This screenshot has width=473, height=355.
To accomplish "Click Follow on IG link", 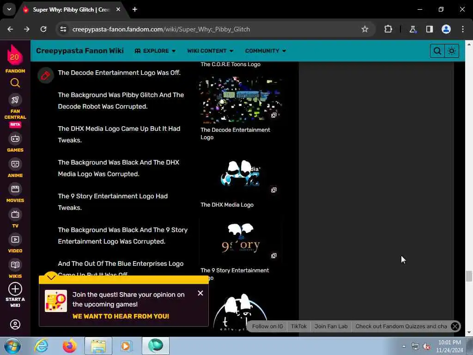I will [267, 326].
